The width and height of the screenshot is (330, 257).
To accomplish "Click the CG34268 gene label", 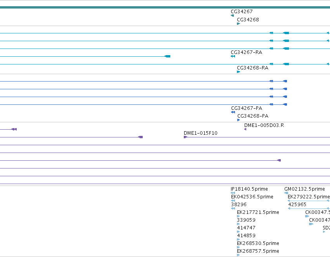I will pyautogui.click(x=248, y=19).
